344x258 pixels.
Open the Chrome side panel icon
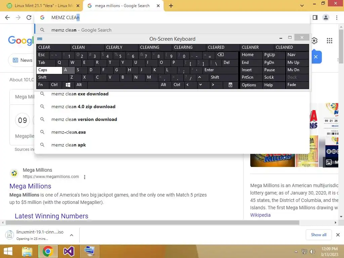click(315, 17)
